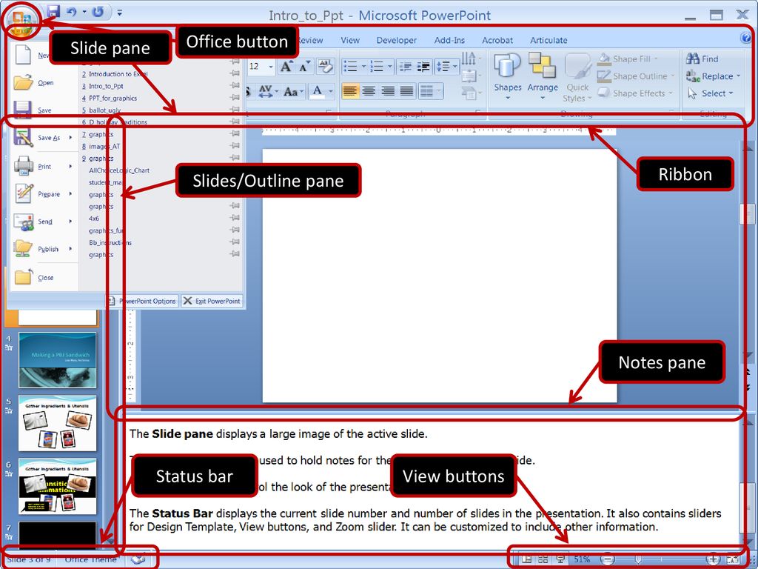The image size is (758, 569).
Task: Toggle Justify text alignment
Action: tap(406, 90)
